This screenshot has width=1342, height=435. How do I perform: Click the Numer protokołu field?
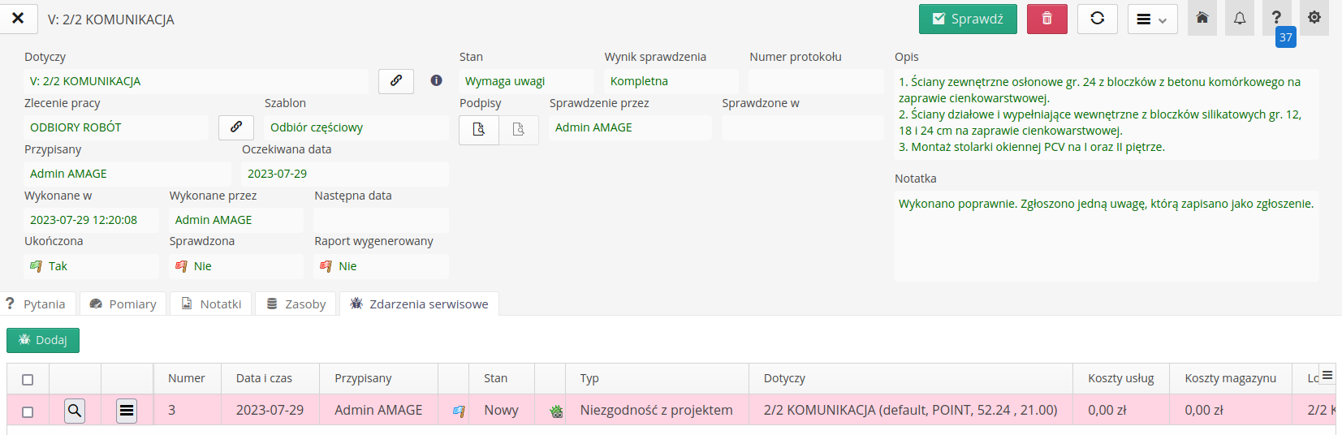click(815, 81)
